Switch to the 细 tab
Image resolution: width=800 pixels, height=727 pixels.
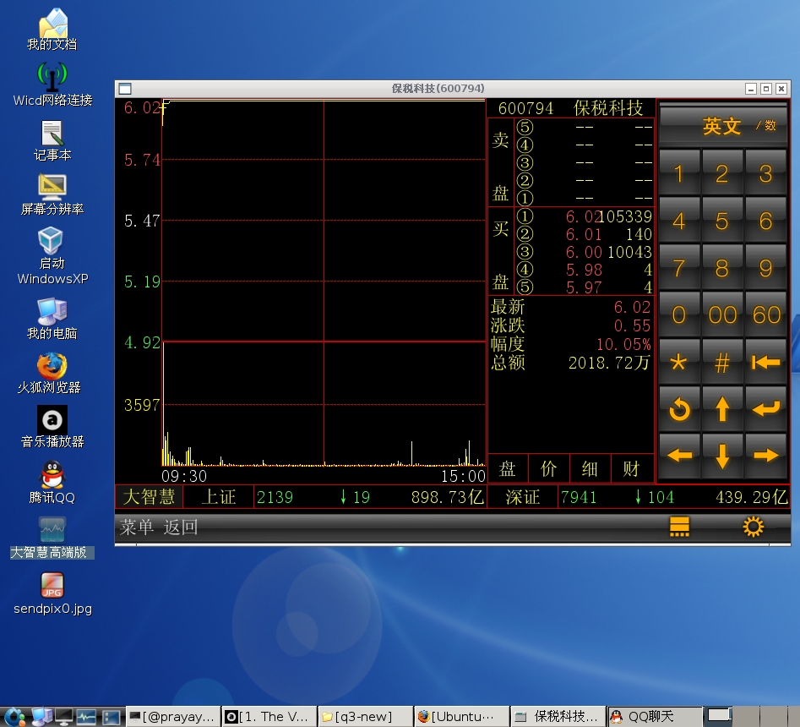[590, 468]
